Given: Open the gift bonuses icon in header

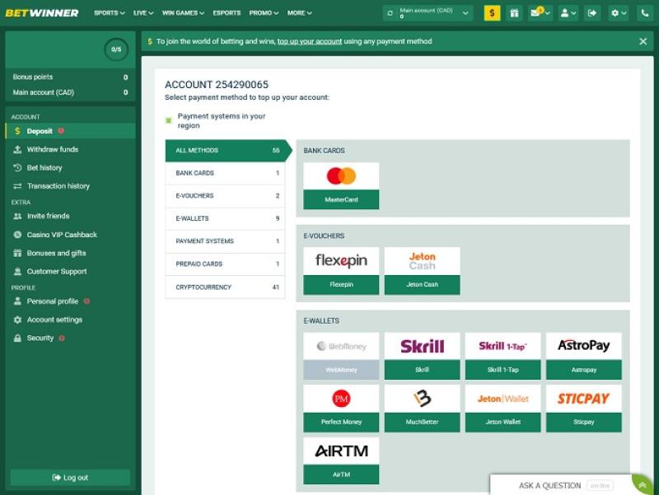Looking at the screenshot, I should 514,13.
